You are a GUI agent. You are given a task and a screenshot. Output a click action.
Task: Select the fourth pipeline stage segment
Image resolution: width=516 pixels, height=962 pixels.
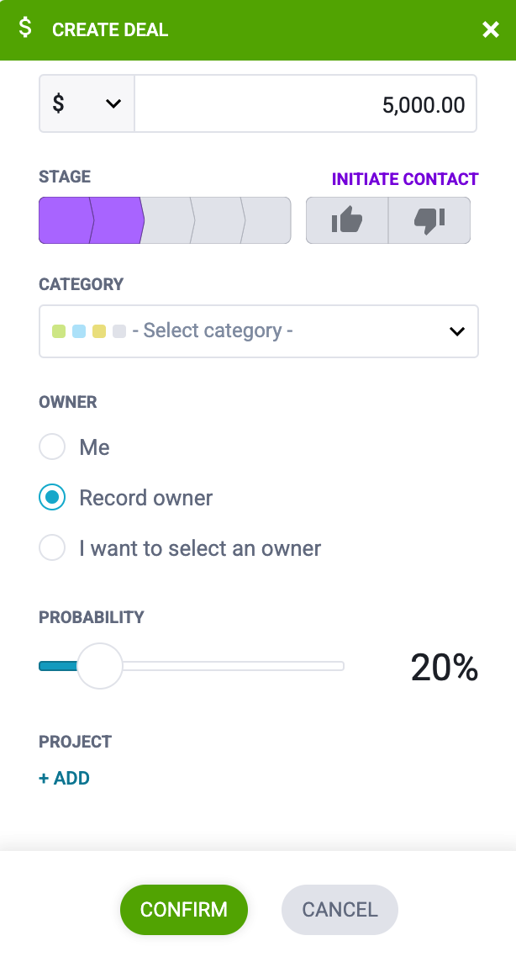[218, 220]
